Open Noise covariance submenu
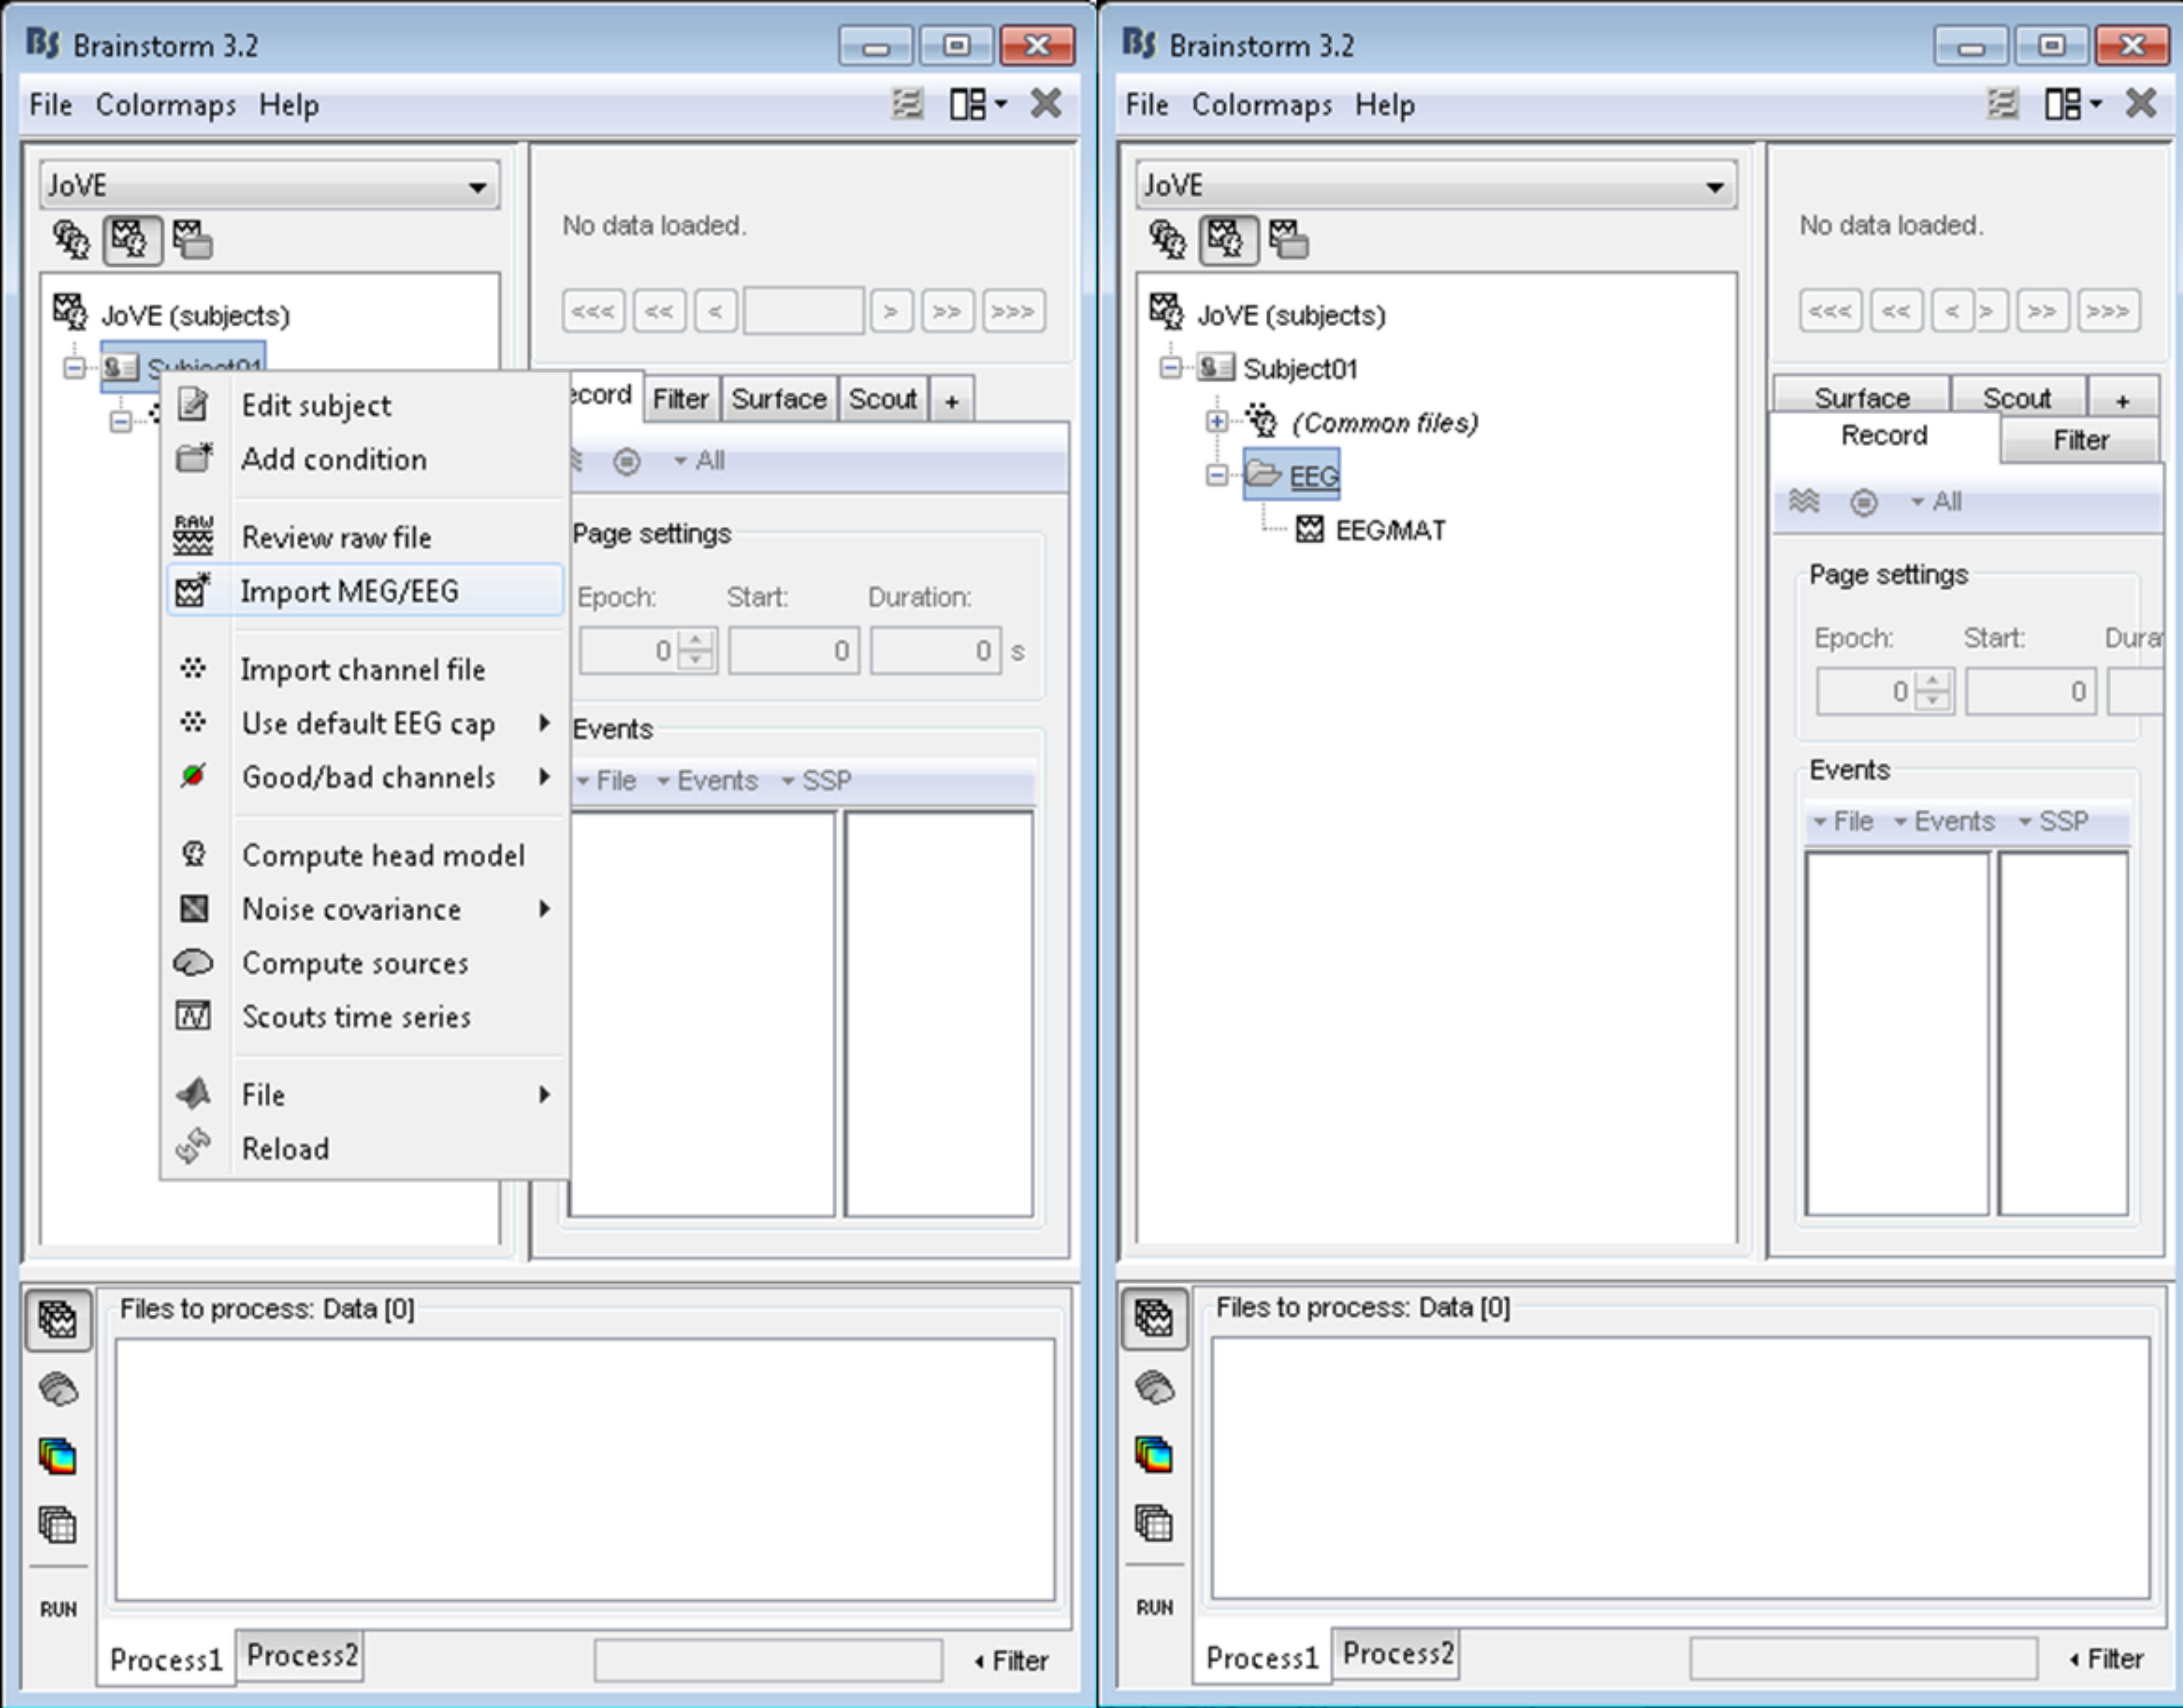The height and width of the screenshot is (1708, 2183). (352, 909)
